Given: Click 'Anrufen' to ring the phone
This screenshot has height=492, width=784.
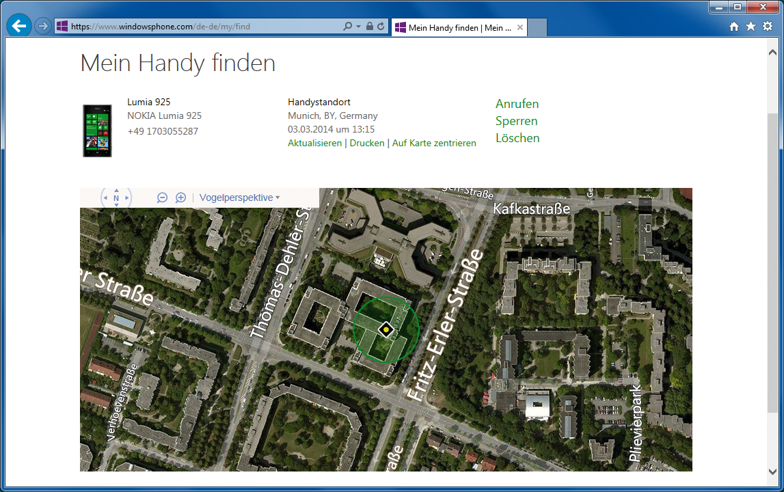Looking at the screenshot, I should [517, 104].
